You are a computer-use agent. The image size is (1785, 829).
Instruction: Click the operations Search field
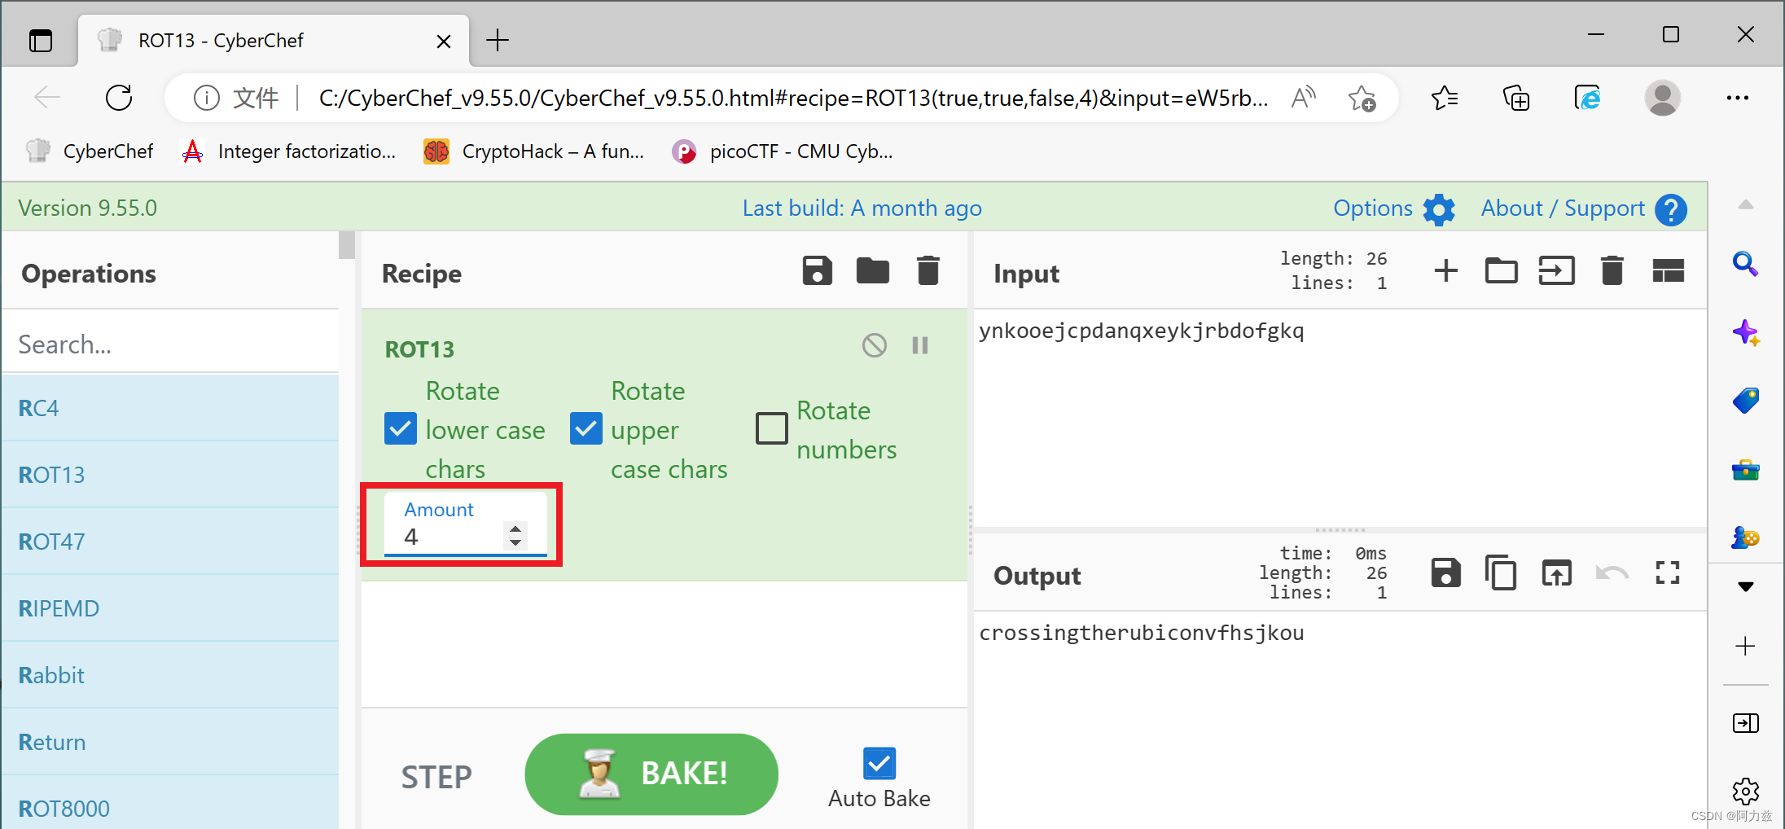(x=170, y=344)
